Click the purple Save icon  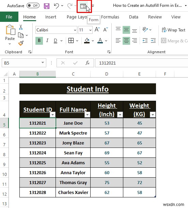pos(47,6)
